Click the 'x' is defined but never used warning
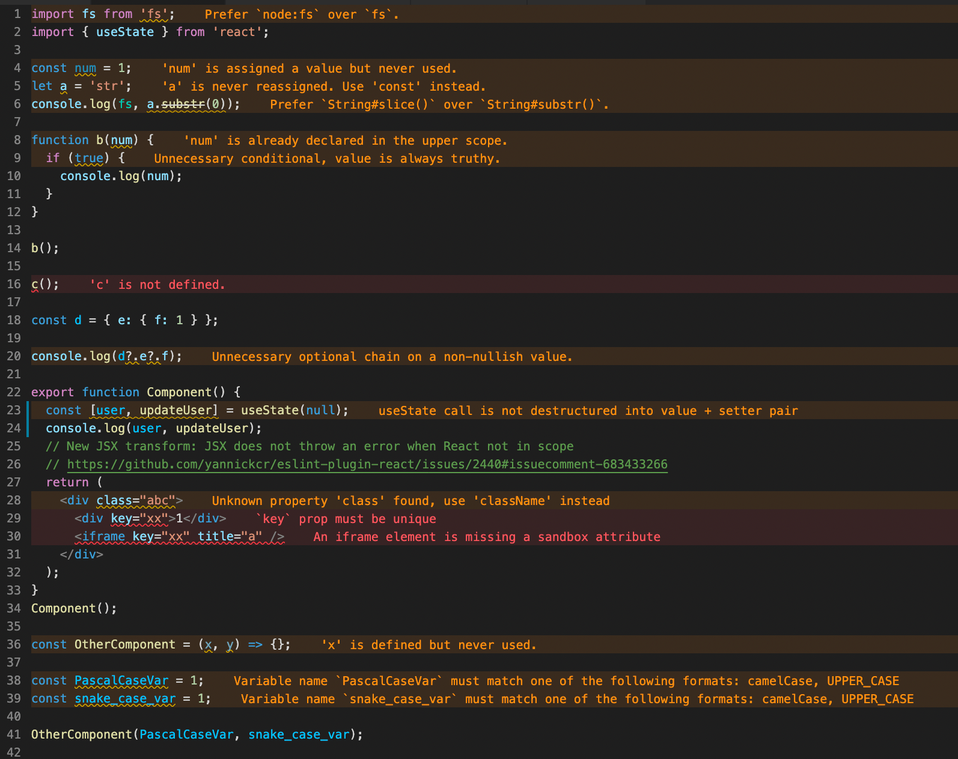 point(429,645)
